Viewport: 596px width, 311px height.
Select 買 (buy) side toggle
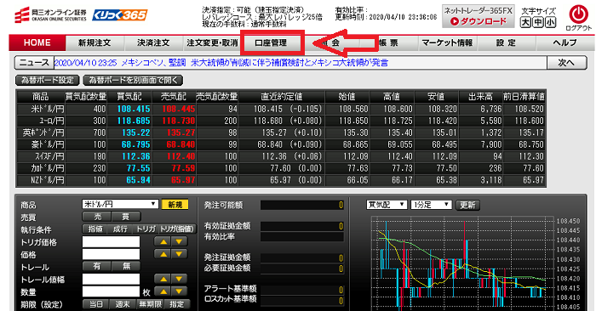[126, 217]
